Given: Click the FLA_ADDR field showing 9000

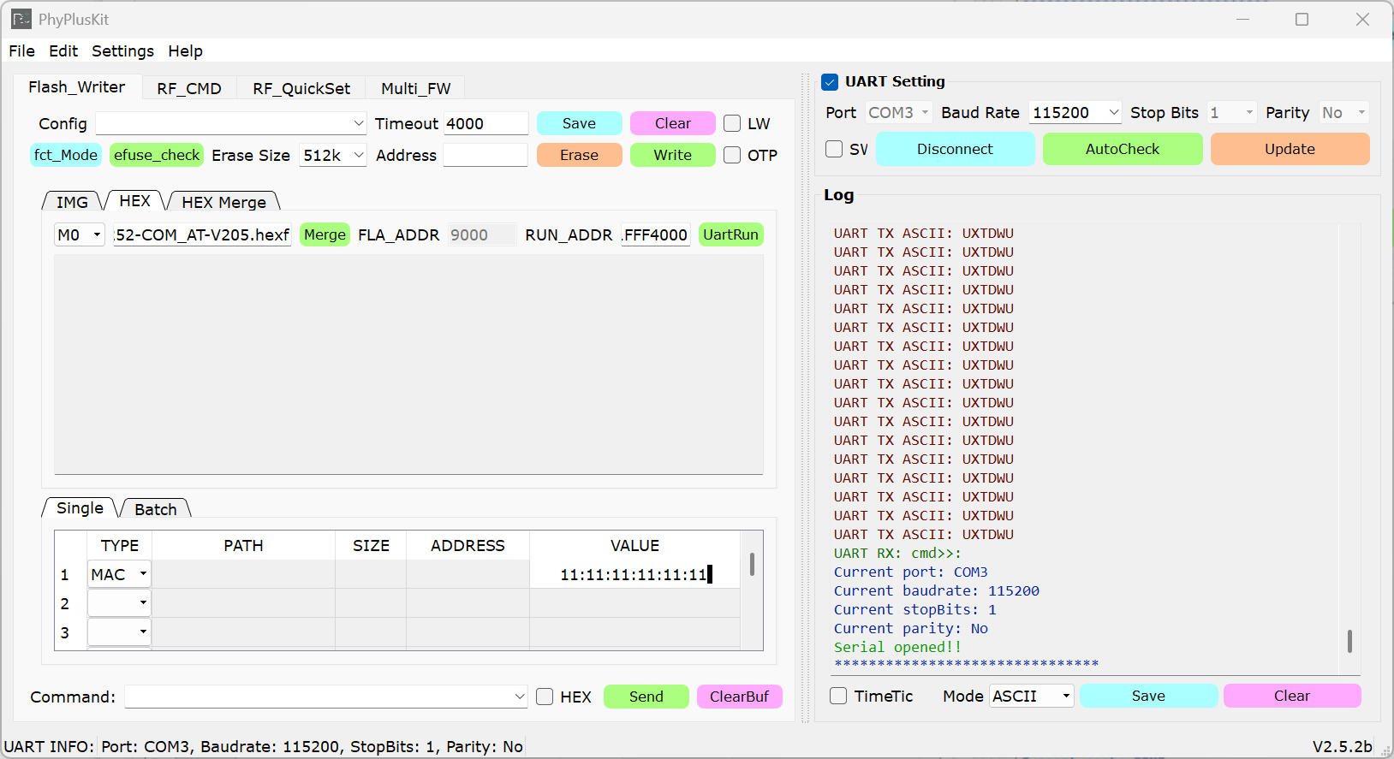Looking at the screenshot, I should (482, 234).
